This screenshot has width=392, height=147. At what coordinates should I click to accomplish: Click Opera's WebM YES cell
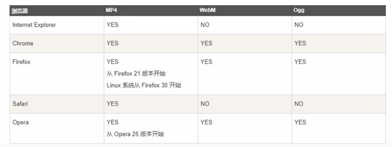206,122
